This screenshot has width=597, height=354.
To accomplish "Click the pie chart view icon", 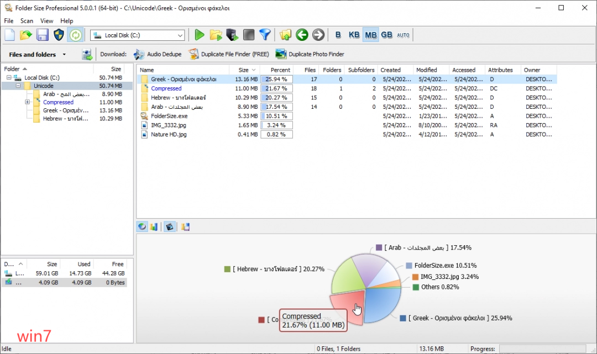I will (x=142, y=226).
